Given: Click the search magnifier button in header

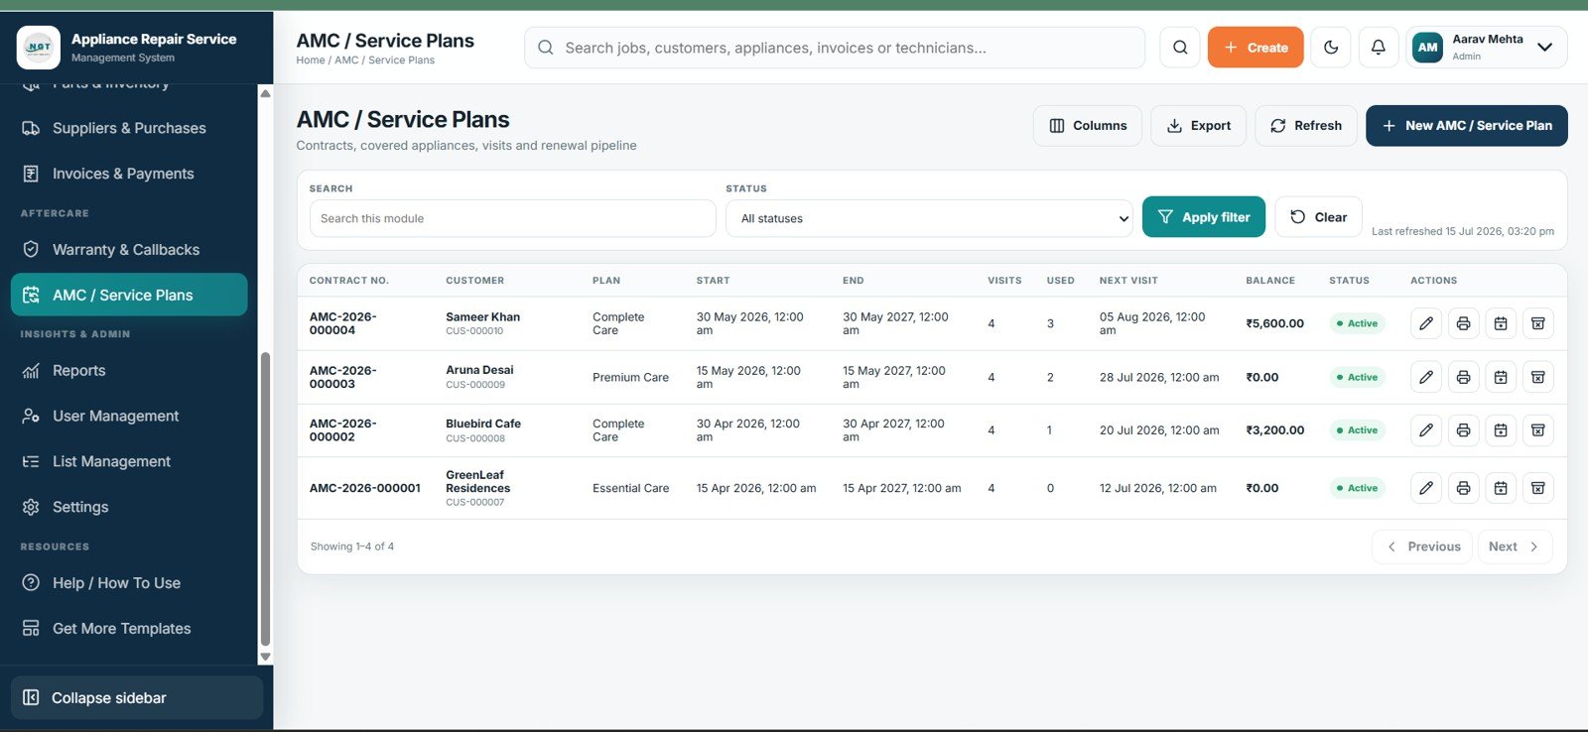Looking at the screenshot, I should click(x=1180, y=48).
